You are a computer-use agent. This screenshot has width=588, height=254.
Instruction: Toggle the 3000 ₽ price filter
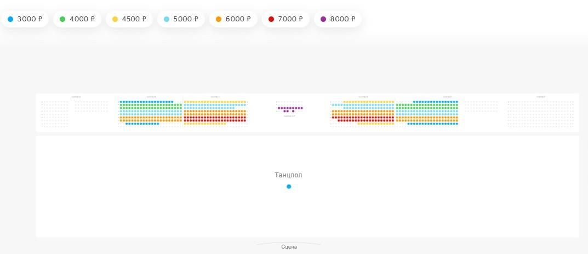[25, 19]
